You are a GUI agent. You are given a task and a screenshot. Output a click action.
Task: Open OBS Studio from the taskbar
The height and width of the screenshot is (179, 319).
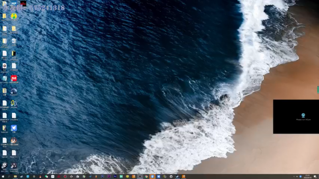coord(140,177)
